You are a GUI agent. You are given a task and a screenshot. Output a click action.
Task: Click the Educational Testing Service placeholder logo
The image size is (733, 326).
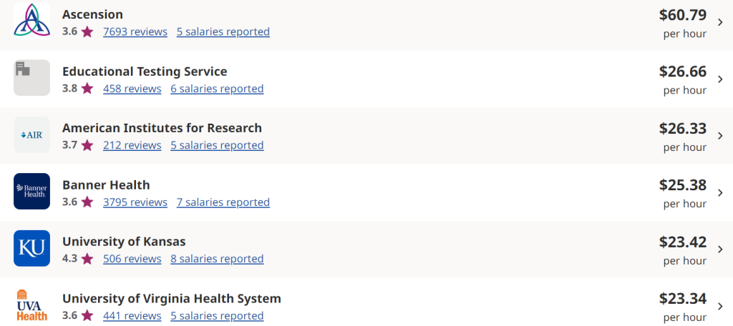coord(31,78)
